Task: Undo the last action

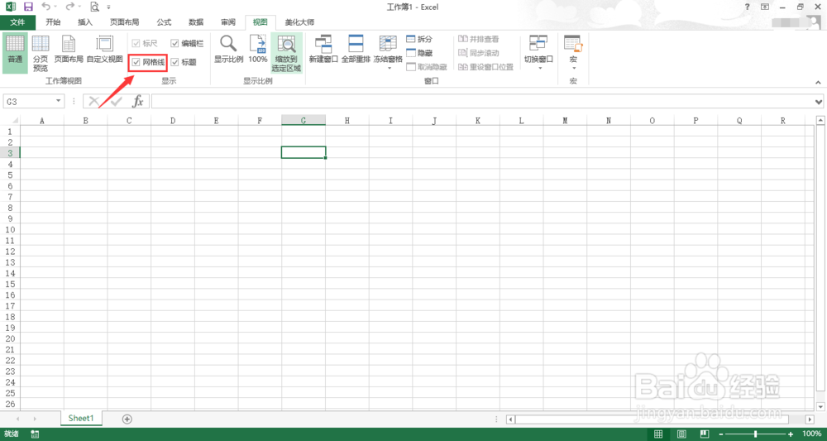Action: click(x=46, y=7)
